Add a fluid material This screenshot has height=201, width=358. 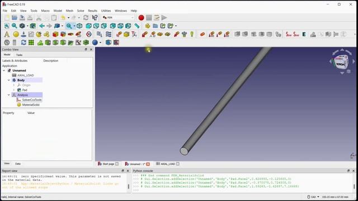click(23, 34)
